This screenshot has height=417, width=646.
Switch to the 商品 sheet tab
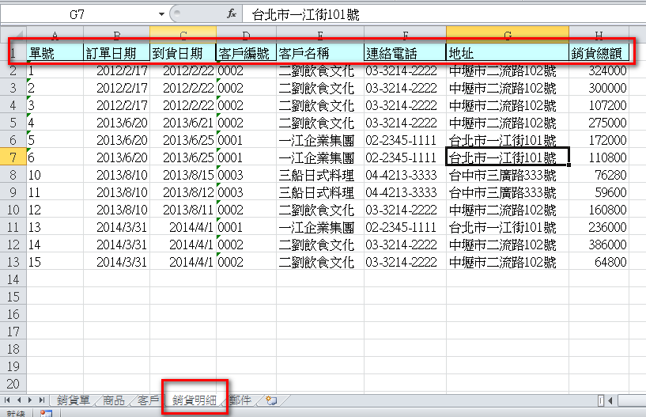click(113, 400)
